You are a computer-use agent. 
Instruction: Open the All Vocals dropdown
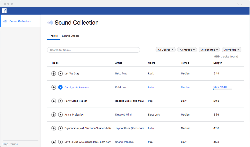(x=232, y=50)
